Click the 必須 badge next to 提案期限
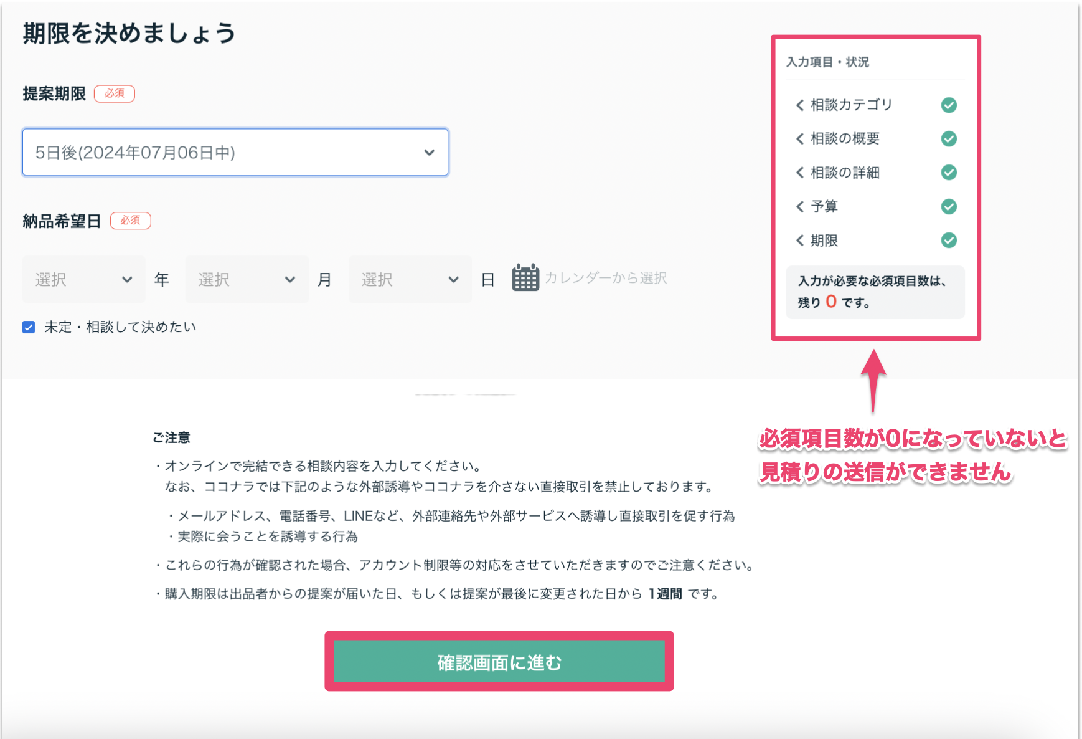This screenshot has height=739, width=1082. 115,93
